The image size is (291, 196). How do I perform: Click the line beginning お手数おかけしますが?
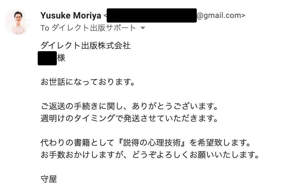tap(150, 155)
